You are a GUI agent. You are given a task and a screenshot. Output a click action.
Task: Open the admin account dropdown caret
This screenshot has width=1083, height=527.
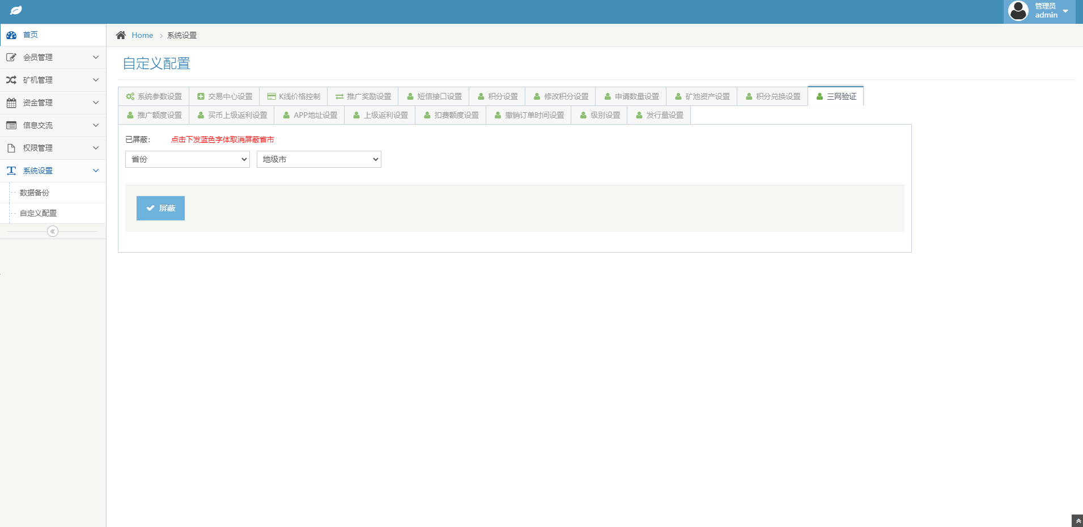(1065, 11)
